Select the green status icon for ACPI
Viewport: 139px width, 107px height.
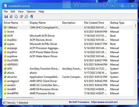coord(5,36)
